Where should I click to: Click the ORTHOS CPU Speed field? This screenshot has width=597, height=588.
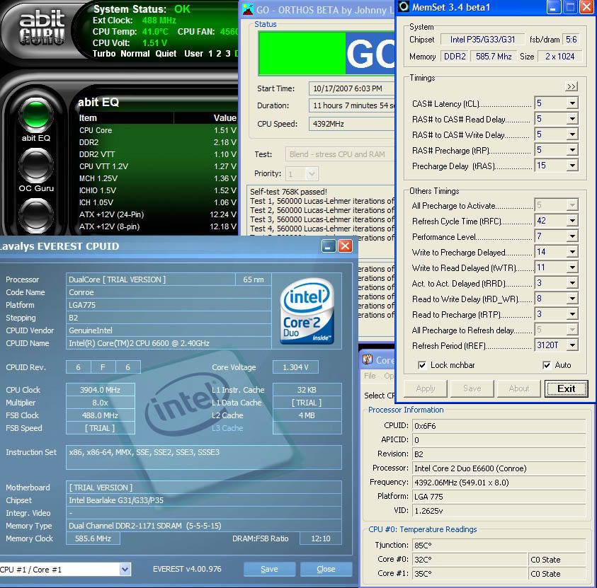tap(352, 124)
